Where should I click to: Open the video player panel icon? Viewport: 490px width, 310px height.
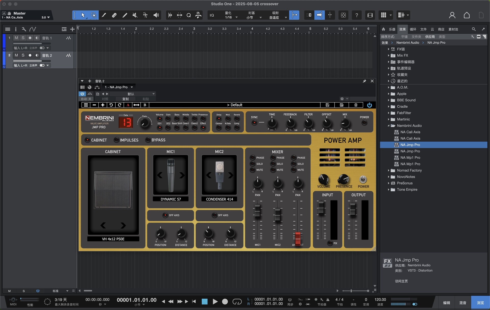[x=370, y=15]
